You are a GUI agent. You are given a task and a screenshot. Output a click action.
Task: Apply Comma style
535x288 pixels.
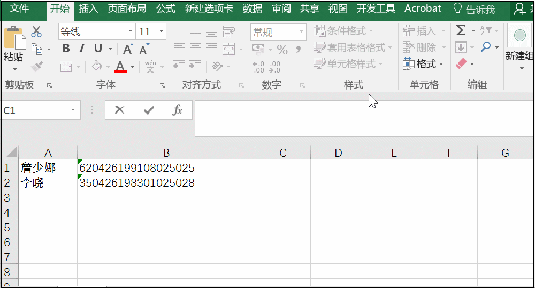pos(299,49)
